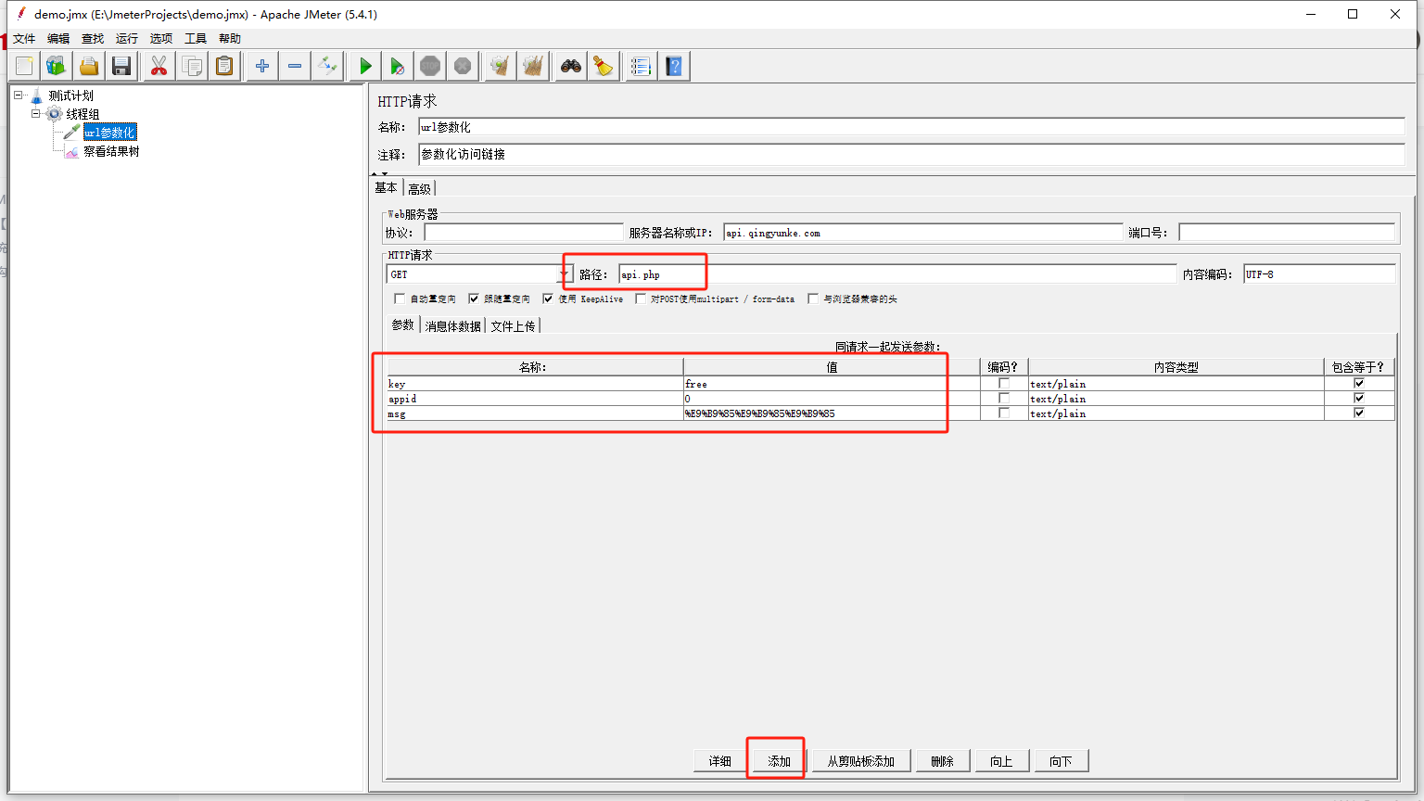Click the Copy toolbar icon

[192, 66]
